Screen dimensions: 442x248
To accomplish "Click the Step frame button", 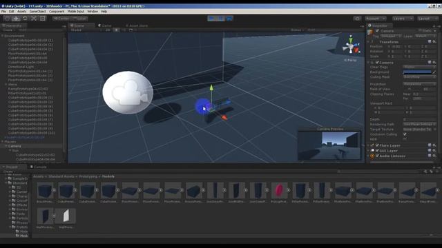I will coord(229,19).
